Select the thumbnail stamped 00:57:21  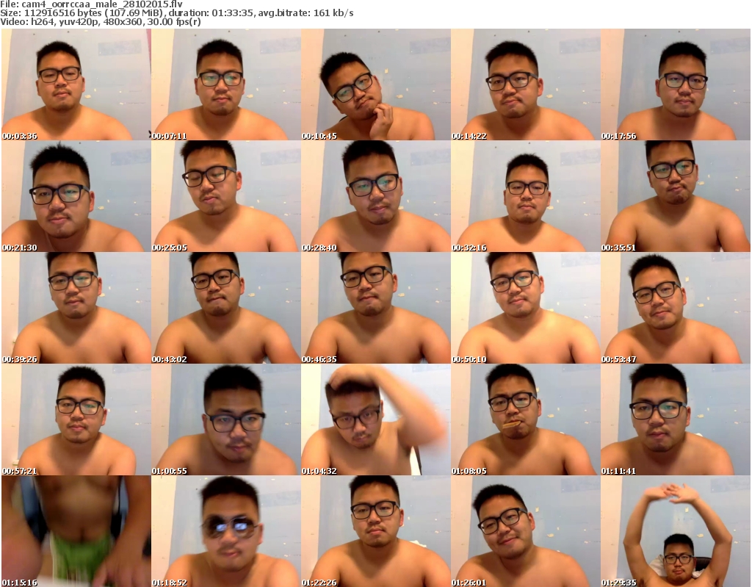(x=76, y=419)
